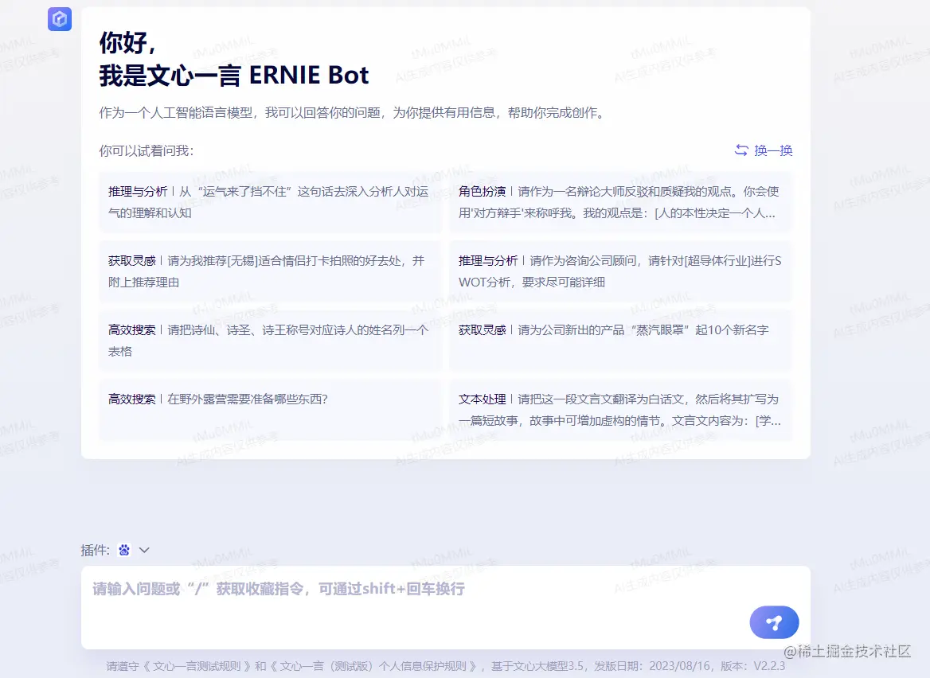Select the 野外露营 preparation prompt card
Screen dimensions: 930x678
click(x=270, y=410)
